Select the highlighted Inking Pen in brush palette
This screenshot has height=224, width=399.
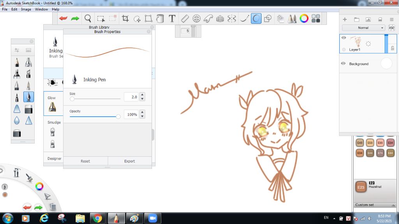tap(28, 97)
